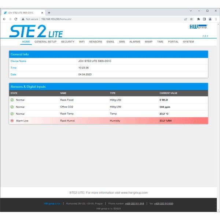
Task: Click the Alarm Low state text
Action: click(x=22, y=121)
